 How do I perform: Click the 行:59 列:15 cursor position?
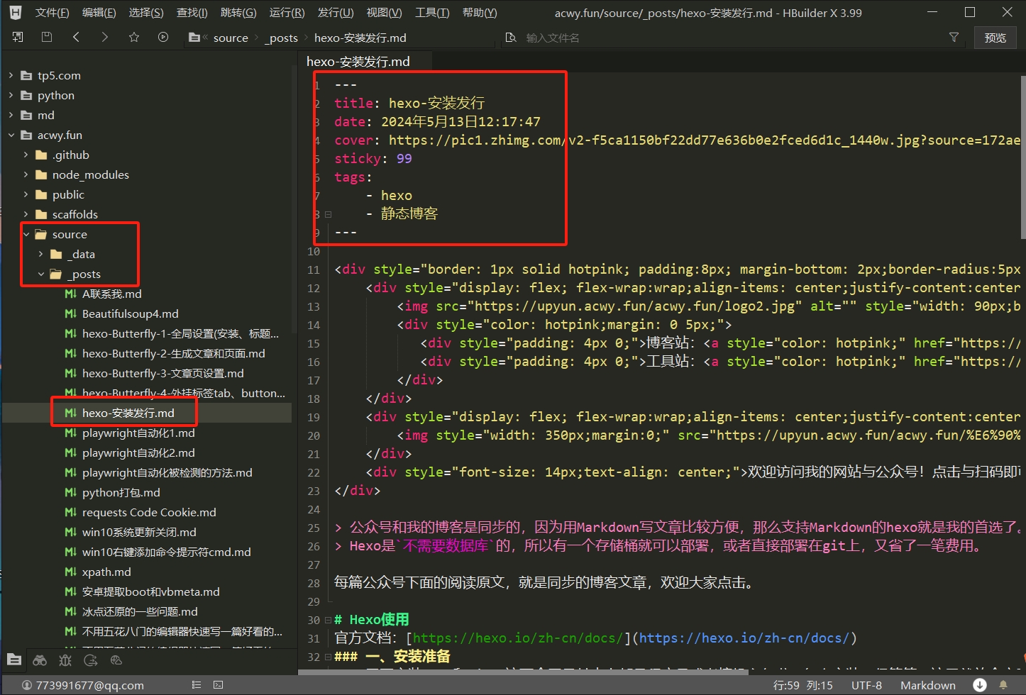click(x=802, y=685)
